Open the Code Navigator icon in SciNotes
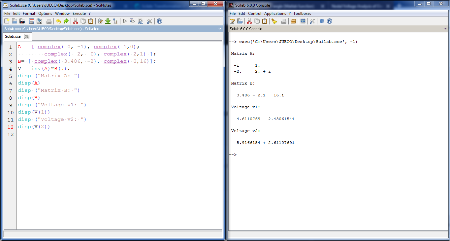This screenshot has width=450, height=241. (x=115, y=21)
